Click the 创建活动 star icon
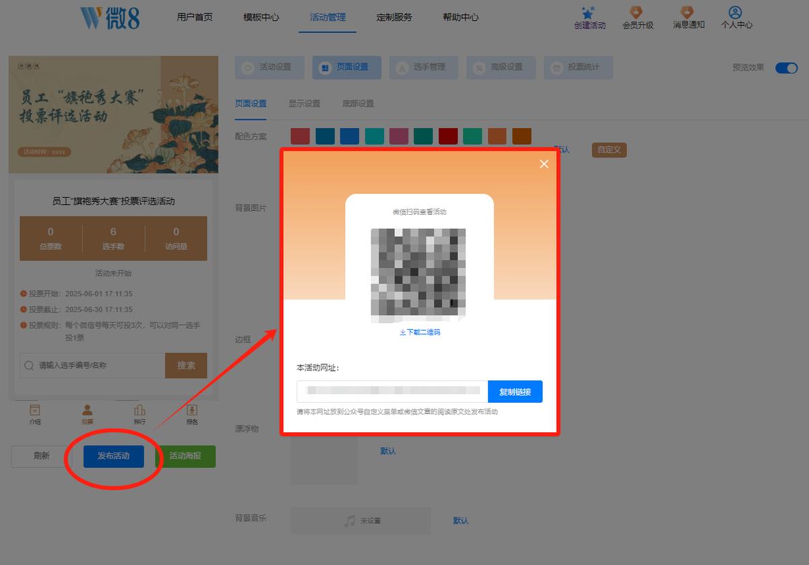This screenshot has width=809, height=565. point(589,12)
